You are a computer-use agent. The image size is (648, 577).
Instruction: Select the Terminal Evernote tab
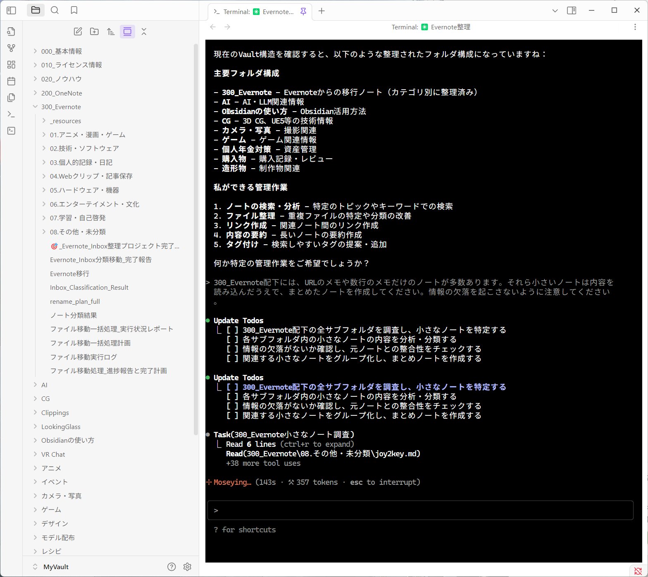coord(260,12)
